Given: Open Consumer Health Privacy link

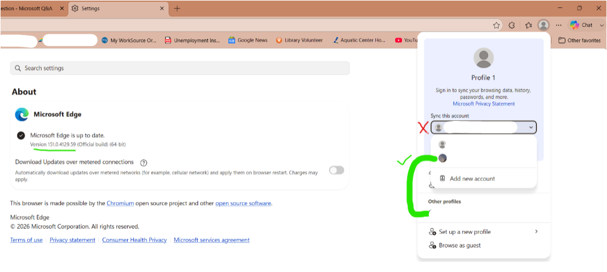Looking at the screenshot, I should (134, 240).
